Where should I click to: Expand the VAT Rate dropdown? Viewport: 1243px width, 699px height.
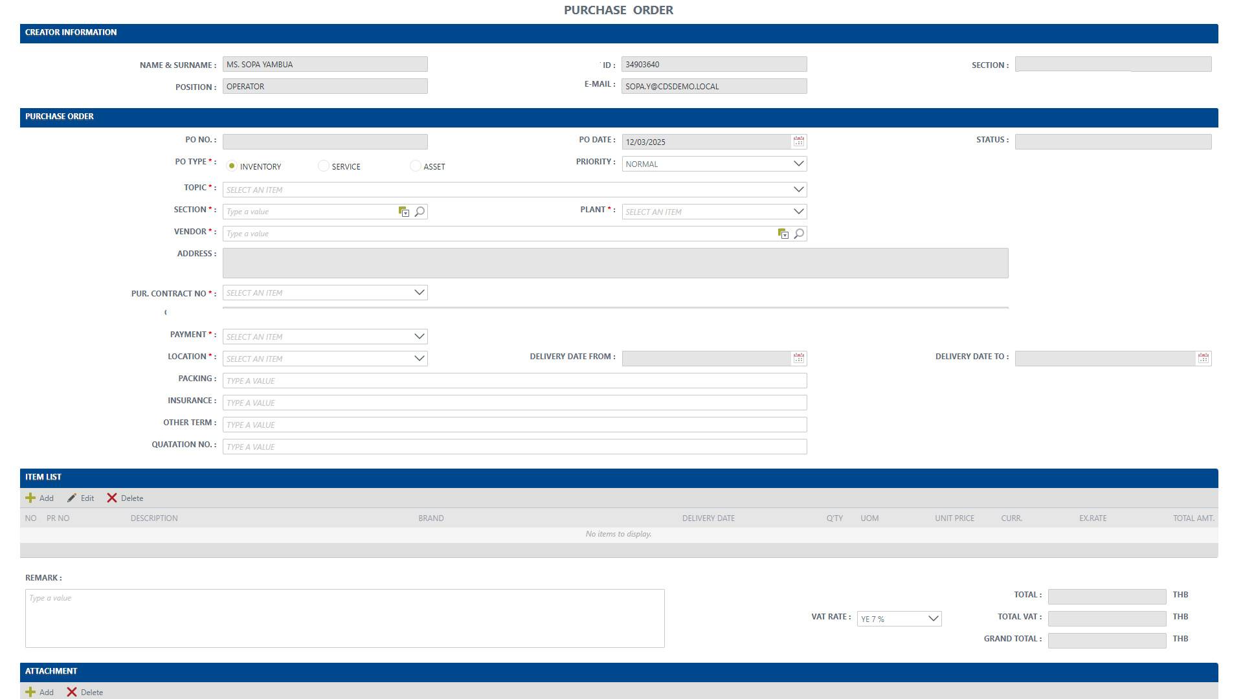pyautogui.click(x=933, y=619)
